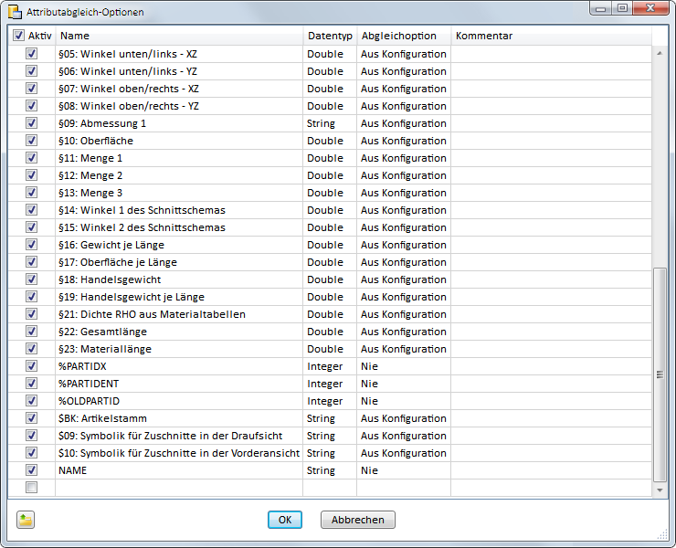This screenshot has width=676, height=548.
Task: Click the Abbrechen button
Action: 358,520
